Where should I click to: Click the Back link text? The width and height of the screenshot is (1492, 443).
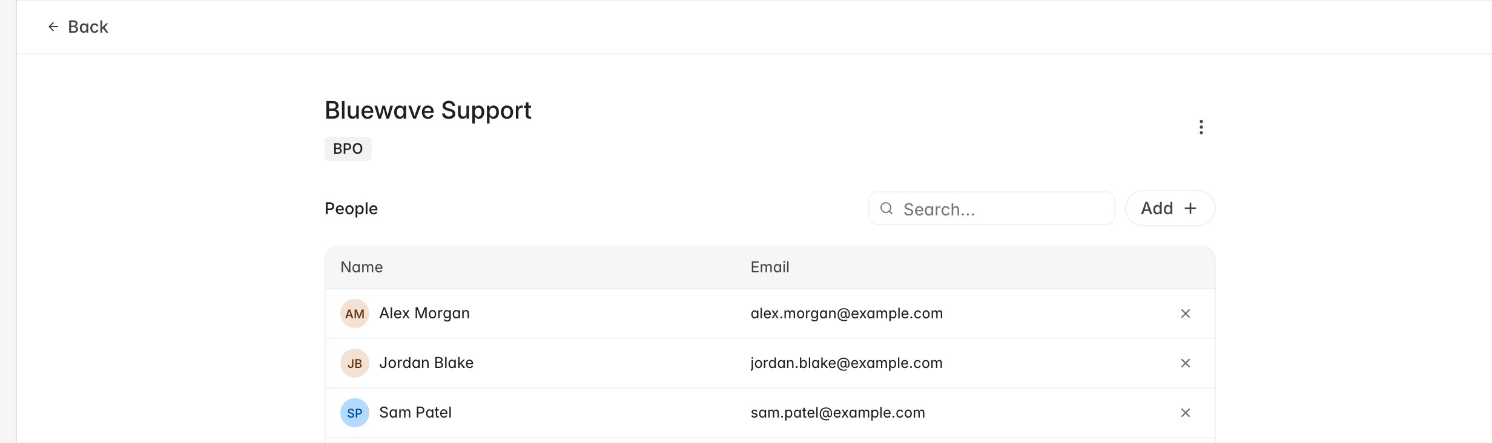click(88, 27)
